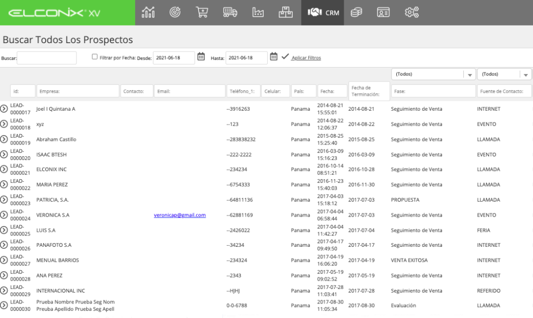Click the Hasta date input field
This screenshot has height=318, width=533.
point(246,58)
